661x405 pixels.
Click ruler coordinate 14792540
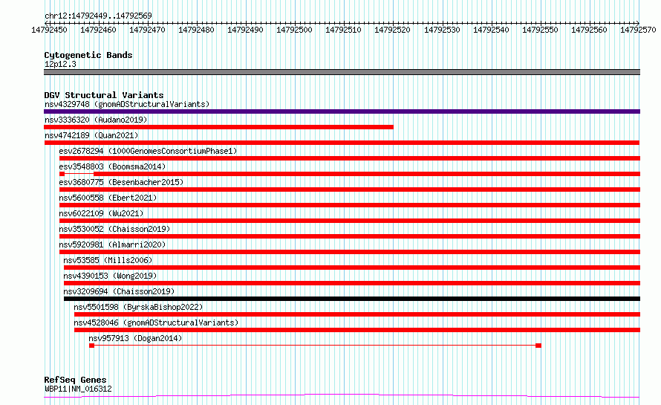(491, 30)
